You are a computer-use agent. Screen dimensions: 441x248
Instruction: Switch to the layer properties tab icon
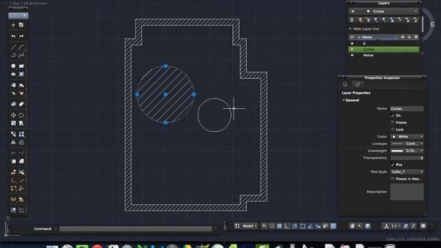coord(358,85)
